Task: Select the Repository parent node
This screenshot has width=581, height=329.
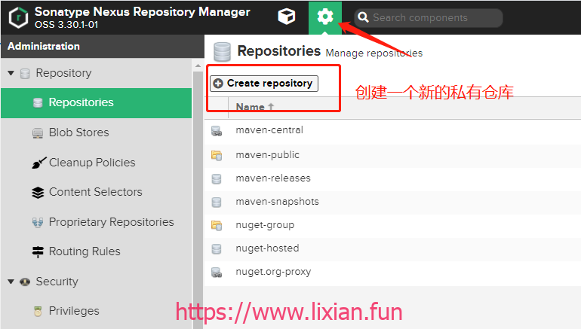Action: coord(63,73)
